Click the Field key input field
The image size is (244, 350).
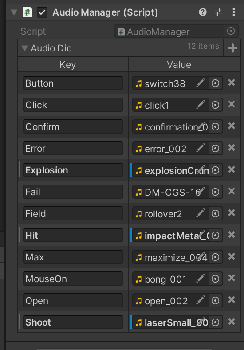(x=73, y=214)
